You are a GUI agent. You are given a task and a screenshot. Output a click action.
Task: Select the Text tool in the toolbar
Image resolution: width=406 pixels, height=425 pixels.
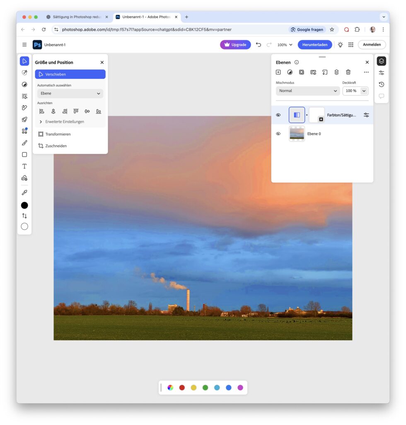click(x=24, y=166)
